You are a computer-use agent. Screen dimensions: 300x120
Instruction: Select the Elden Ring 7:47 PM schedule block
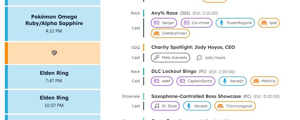pos(53,77)
